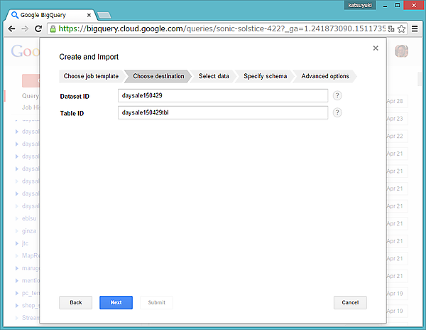Click the Query link in background sidebar
426x330 pixels.
pyautogui.click(x=31, y=96)
